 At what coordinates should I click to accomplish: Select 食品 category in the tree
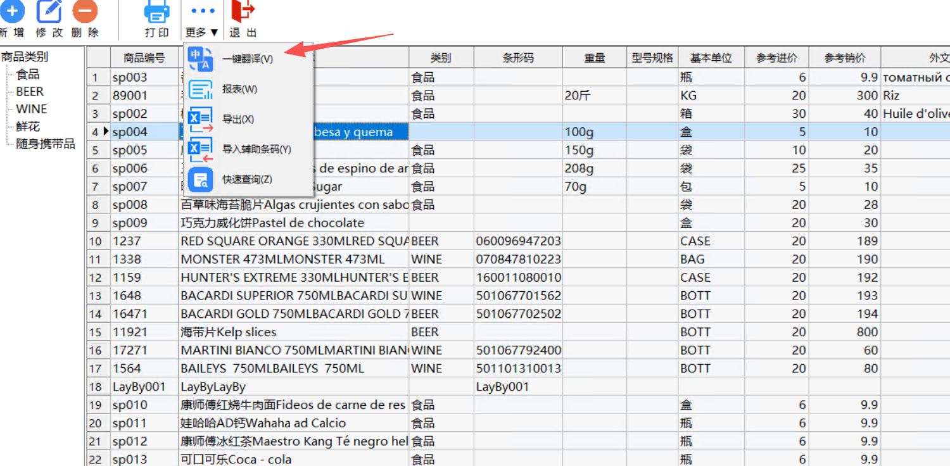click(28, 75)
